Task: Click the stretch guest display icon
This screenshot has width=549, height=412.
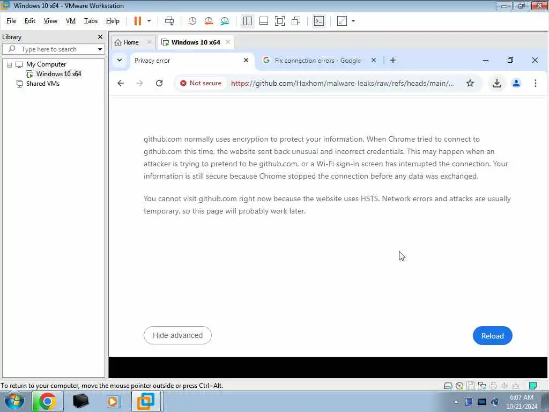Action: tap(342, 21)
